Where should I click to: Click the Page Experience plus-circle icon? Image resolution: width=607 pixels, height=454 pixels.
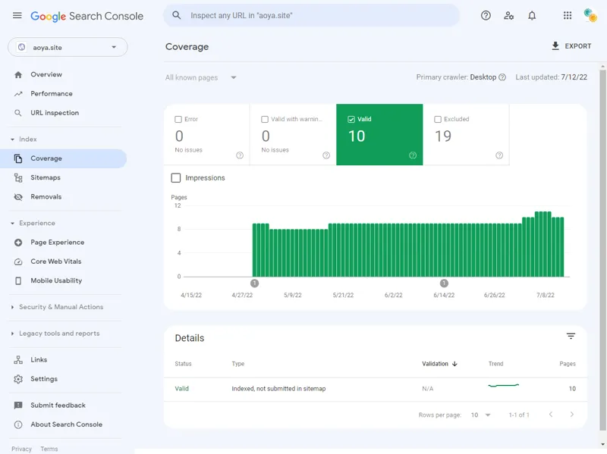(x=18, y=243)
